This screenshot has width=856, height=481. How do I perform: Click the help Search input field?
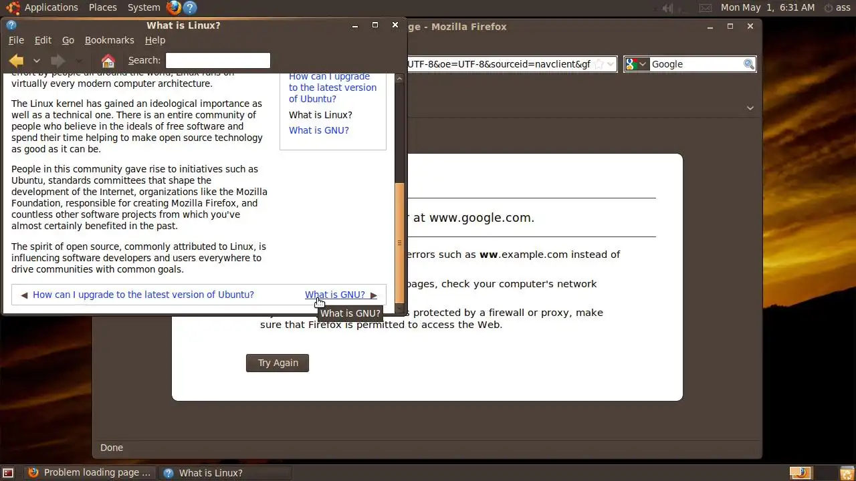[x=218, y=60]
